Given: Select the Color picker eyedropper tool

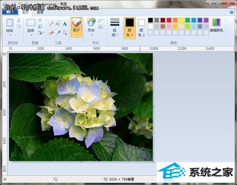Looking at the screenshot, I should [58, 33].
